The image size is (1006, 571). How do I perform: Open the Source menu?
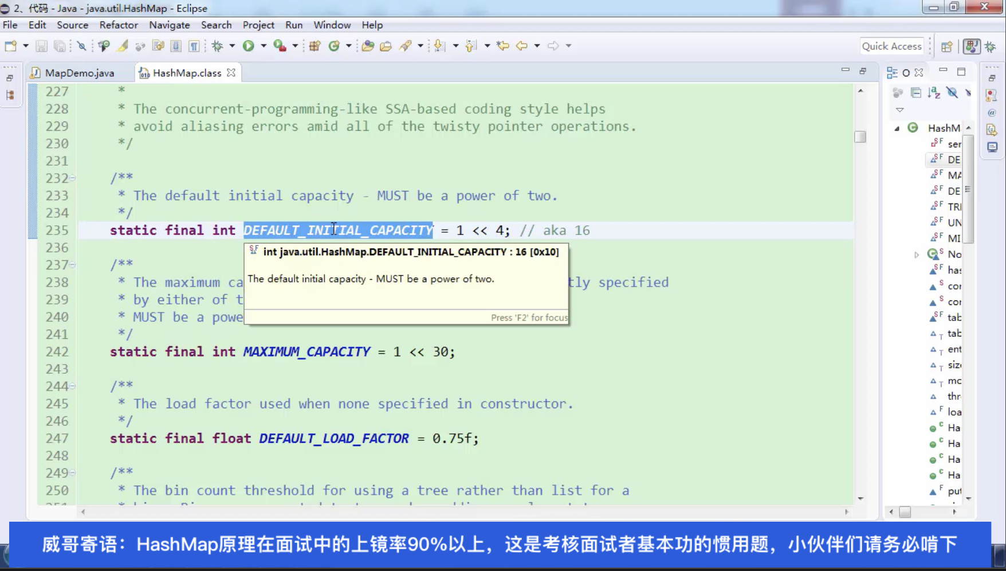tap(73, 25)
